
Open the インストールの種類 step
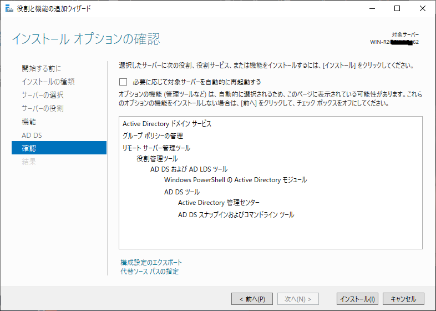[x=48, y=82]
